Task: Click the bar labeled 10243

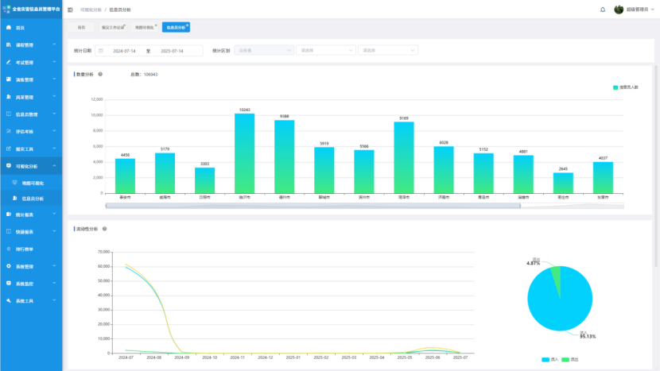Action: [x=245, y=153]
